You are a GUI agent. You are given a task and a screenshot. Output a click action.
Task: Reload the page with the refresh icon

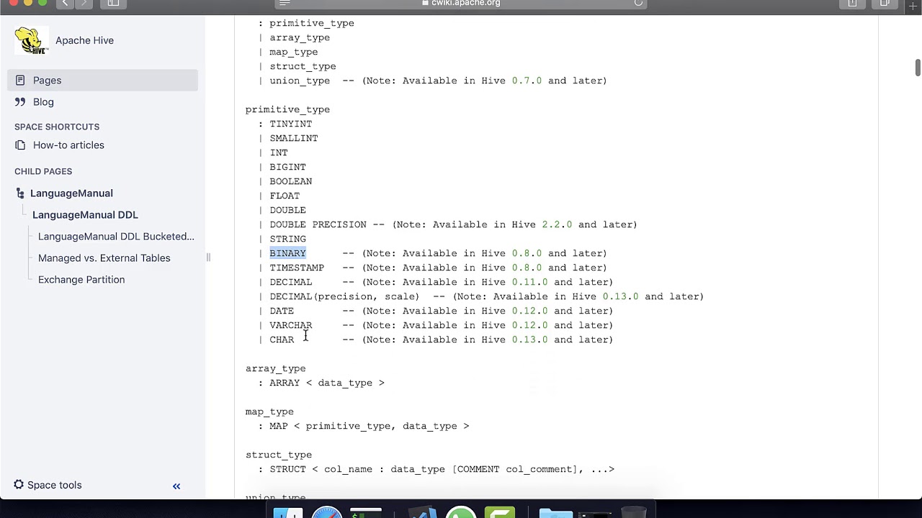coord(638,4)
